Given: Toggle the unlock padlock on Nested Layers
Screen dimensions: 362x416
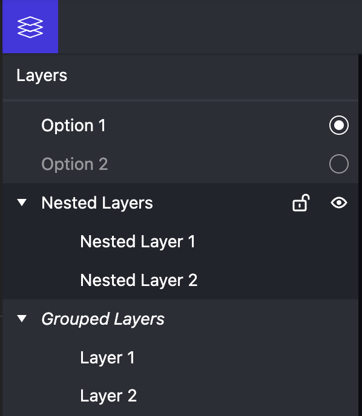Looking at the screenshot, I should [x=301, y=203].
